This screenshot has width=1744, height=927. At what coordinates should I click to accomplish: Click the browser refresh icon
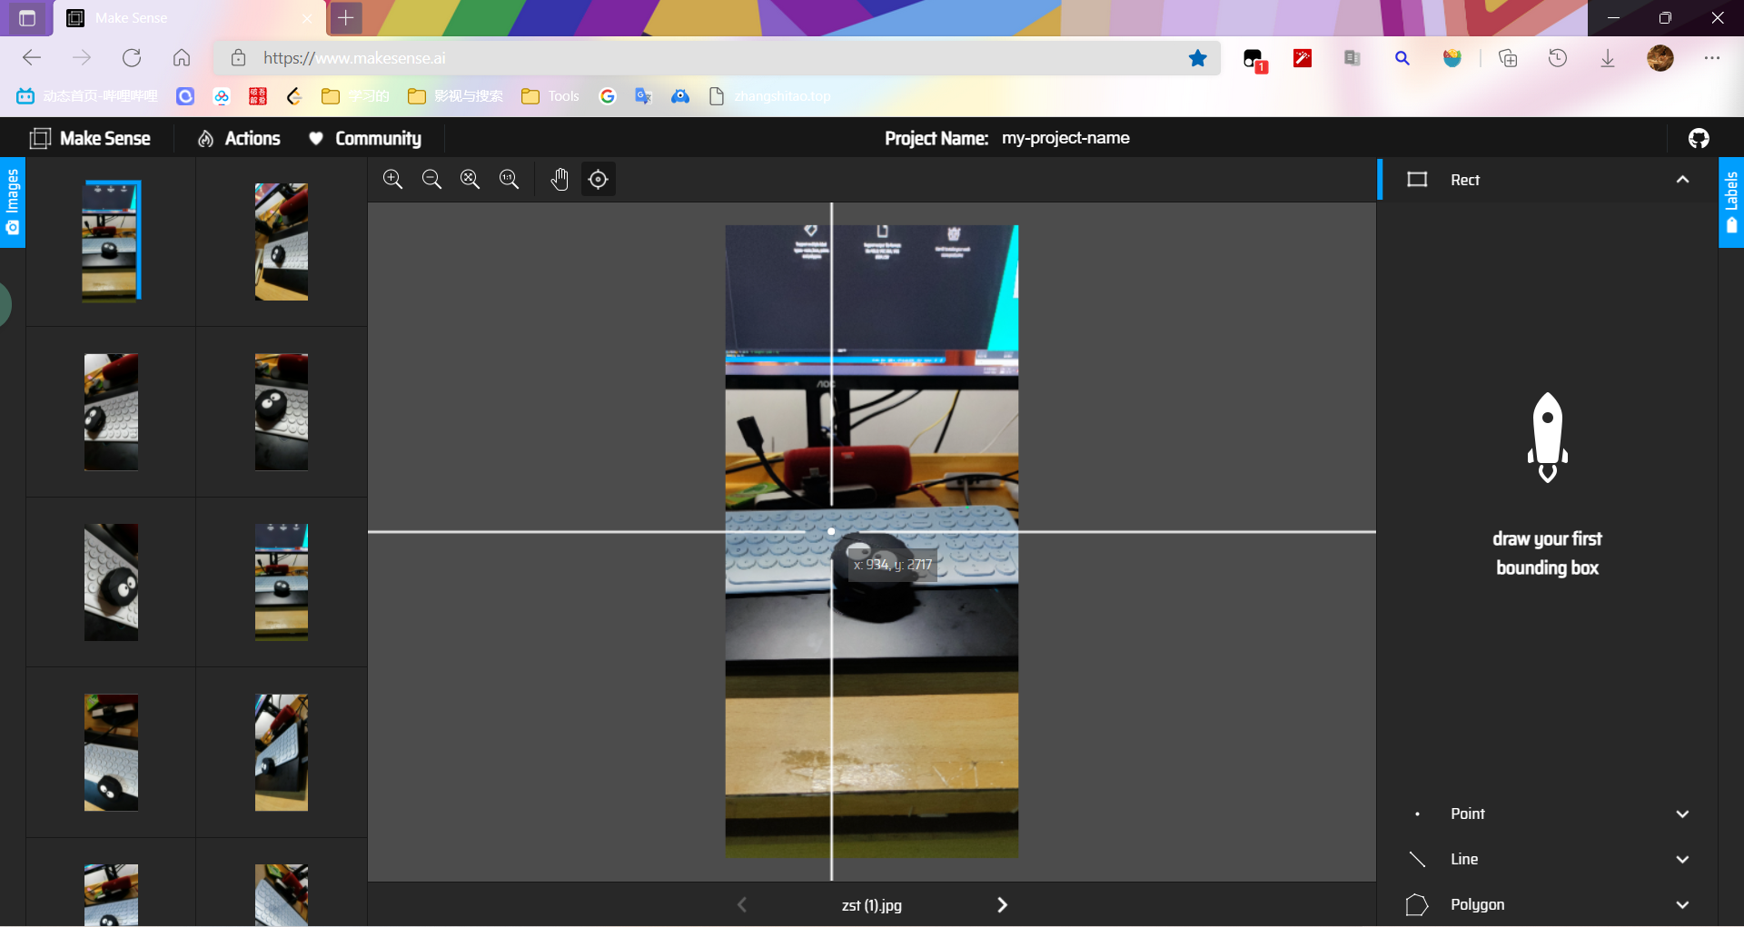pyautogui.click(x=132, y=58)
